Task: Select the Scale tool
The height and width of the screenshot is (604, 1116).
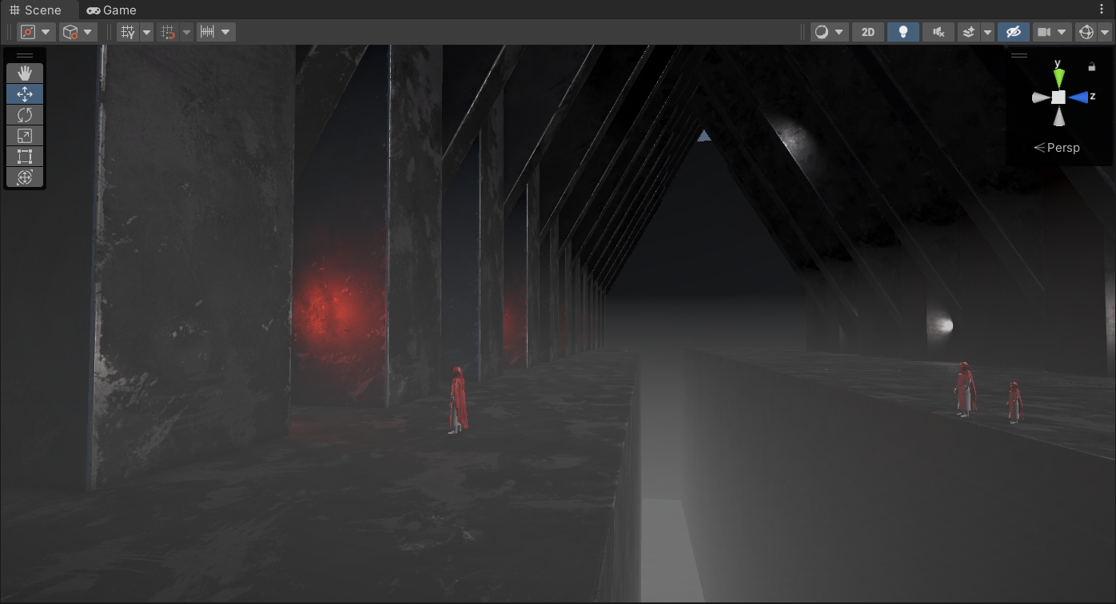Action: point(25,136)
